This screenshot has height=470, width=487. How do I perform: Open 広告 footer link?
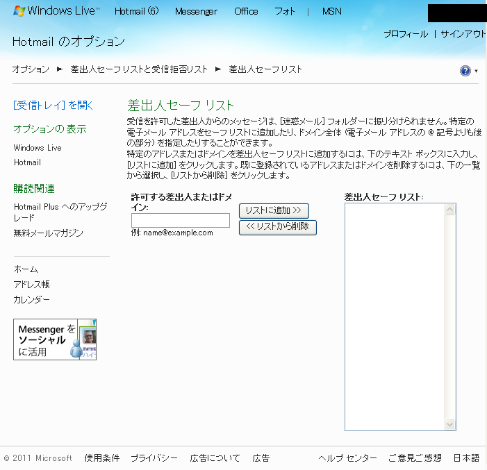coord(261,458)
